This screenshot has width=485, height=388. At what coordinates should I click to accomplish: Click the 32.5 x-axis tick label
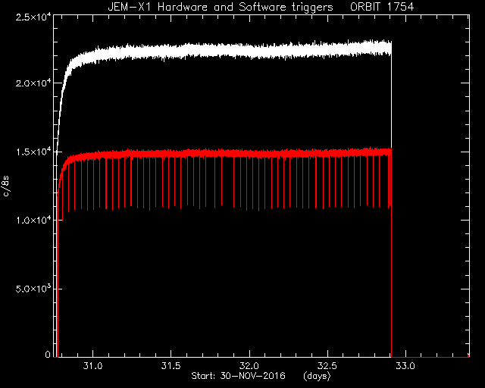[327, 366]
